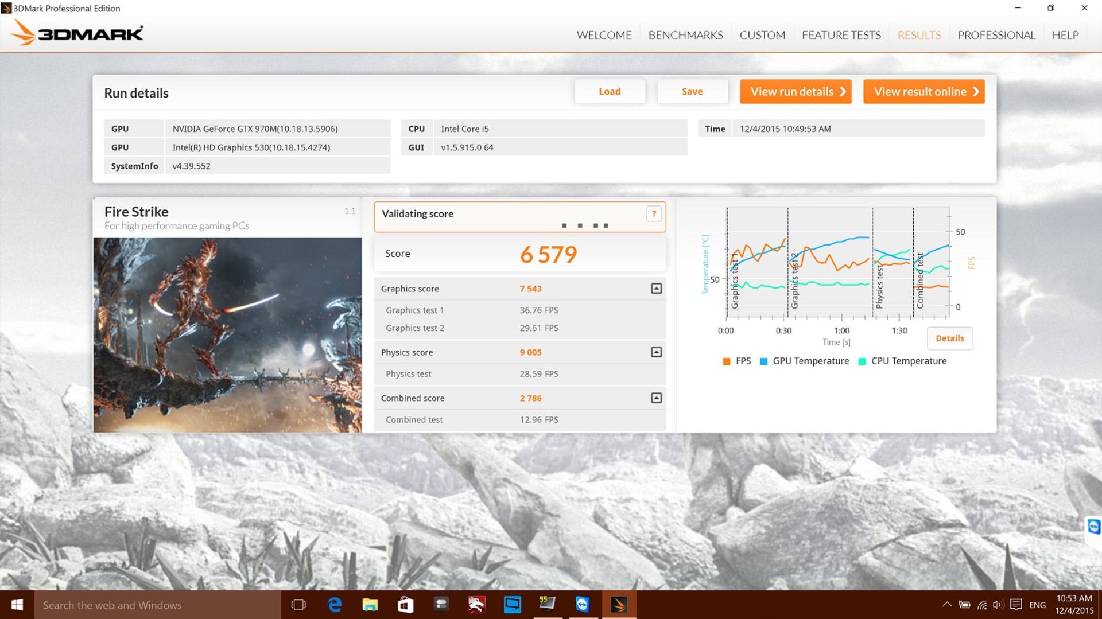Open Task View on taskbar

[x=298, y=605]
